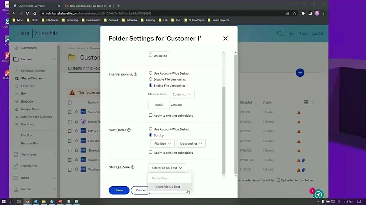Switch to the New Signature Doc browser tab
This screenshot has height=205, width=366.
point(88,6)
